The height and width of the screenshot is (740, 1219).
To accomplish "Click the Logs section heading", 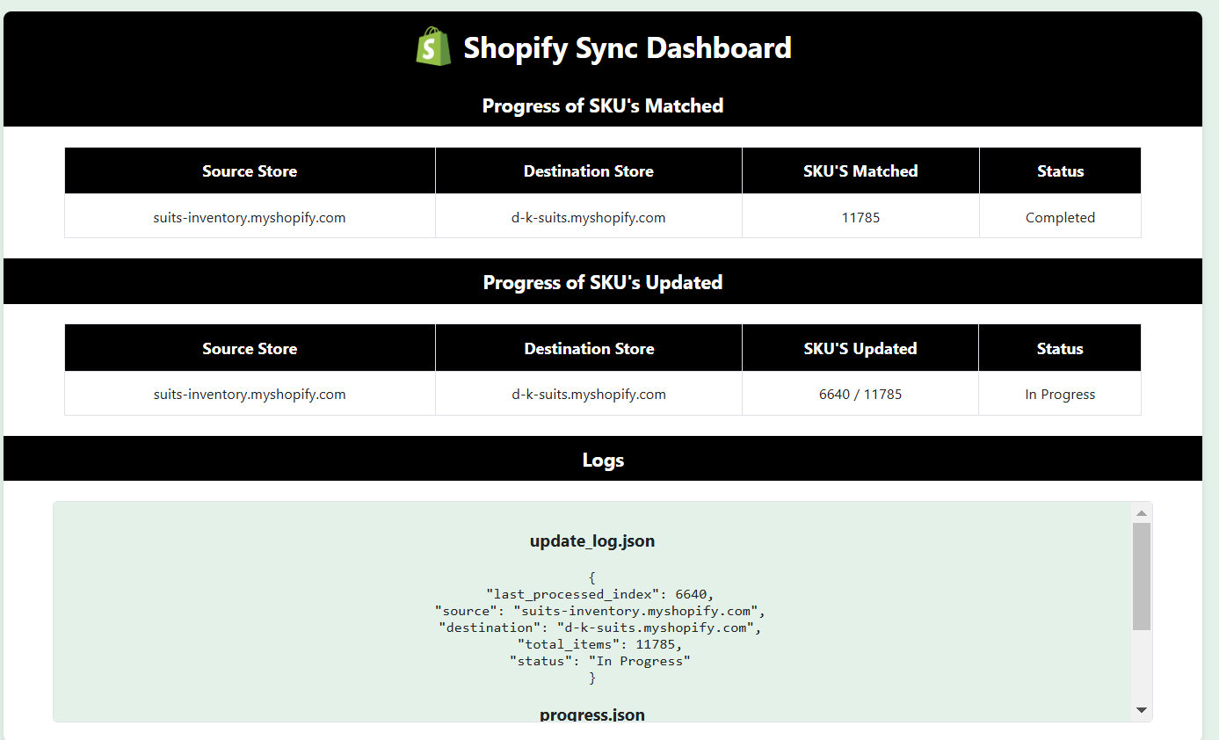I will [x=603, y=460].
